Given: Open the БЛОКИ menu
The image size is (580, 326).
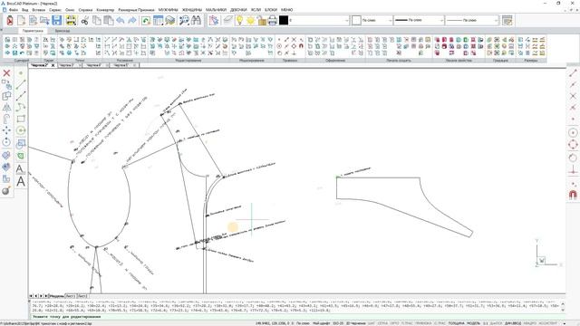Looking at the screenshot, I should point(271,10).
